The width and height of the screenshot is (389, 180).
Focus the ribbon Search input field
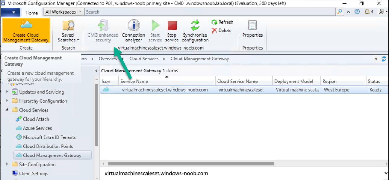click(x=210, y=12)
